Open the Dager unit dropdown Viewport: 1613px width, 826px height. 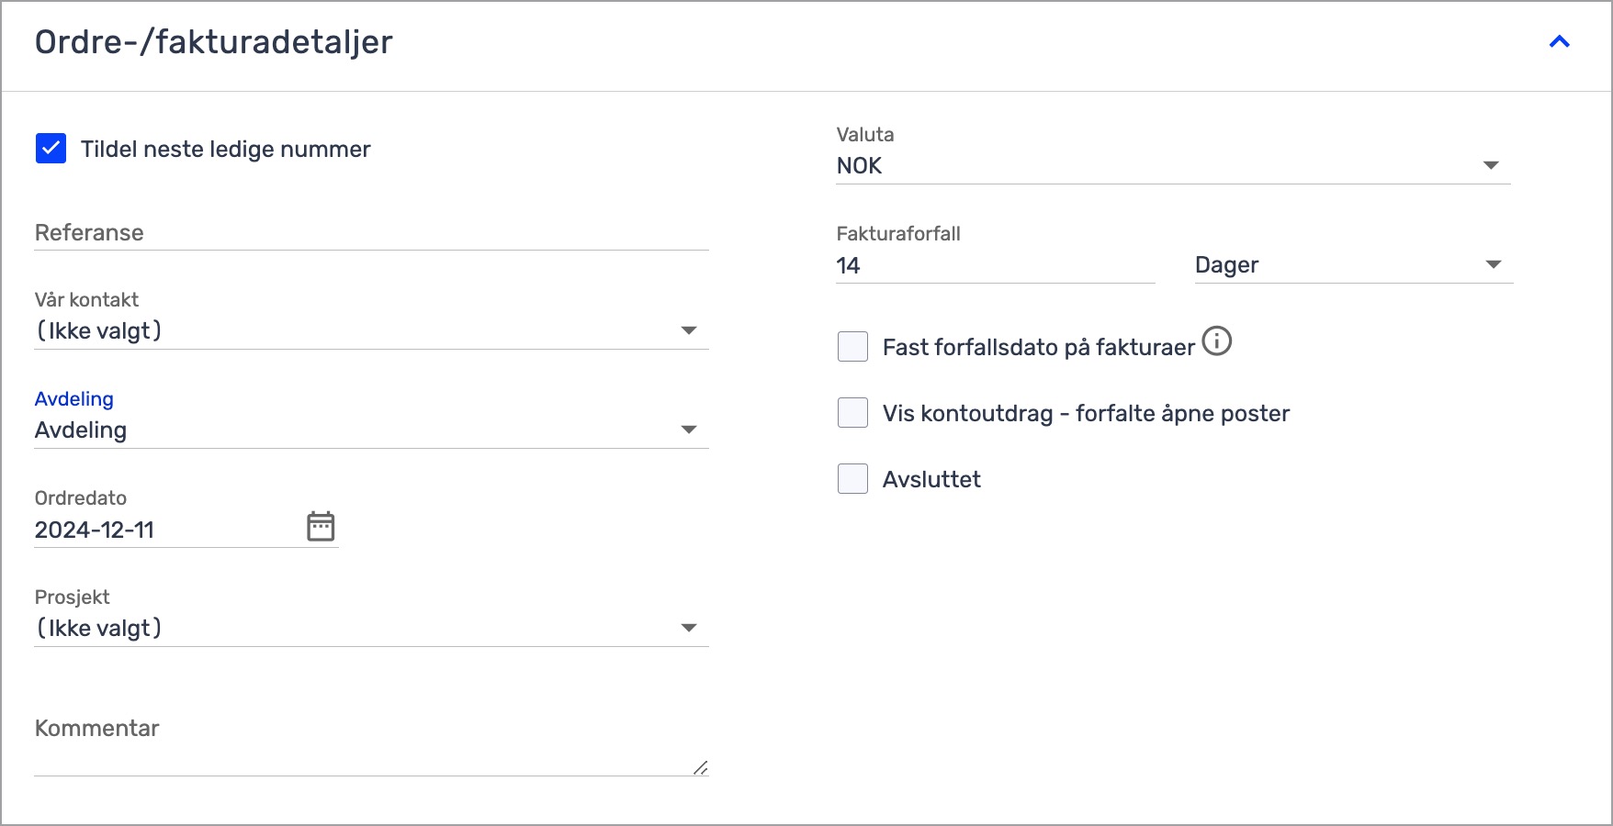pos(1354,265)
